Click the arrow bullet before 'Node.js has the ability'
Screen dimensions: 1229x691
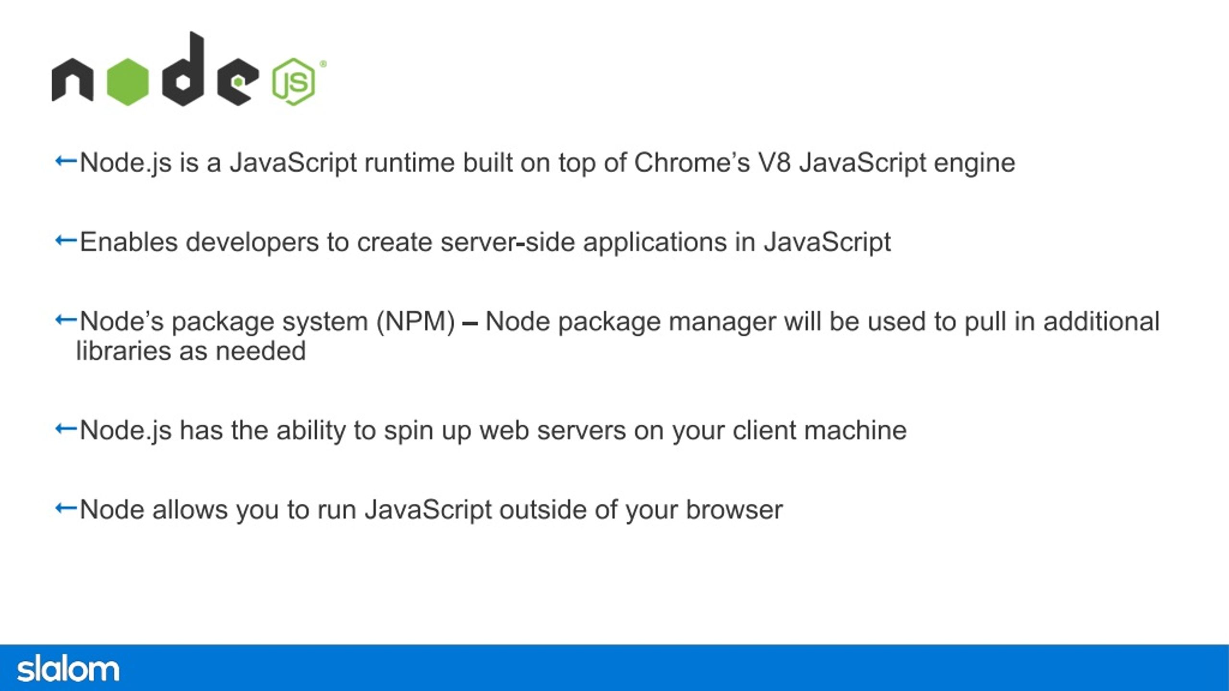pyautogui.click(x=66, y=429)
